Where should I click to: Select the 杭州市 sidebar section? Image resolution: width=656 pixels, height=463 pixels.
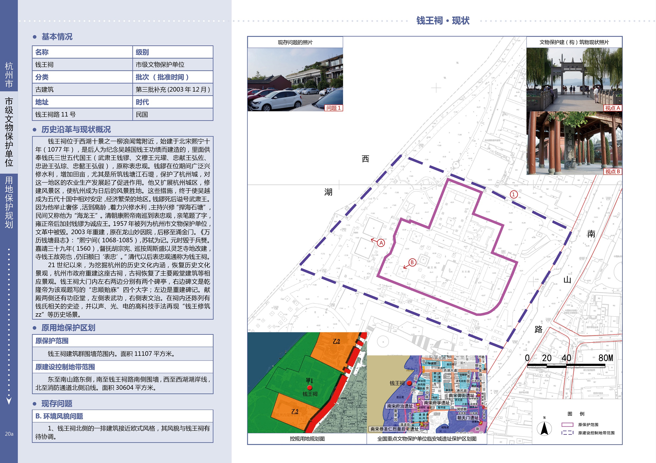9,75
